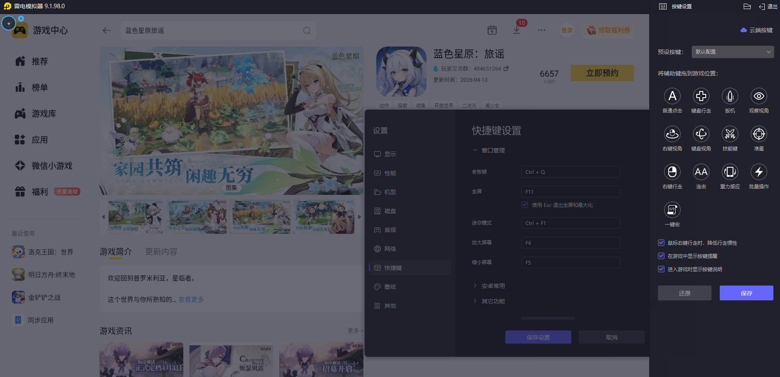Open 榜单 in the sidebar

point(31,87)
